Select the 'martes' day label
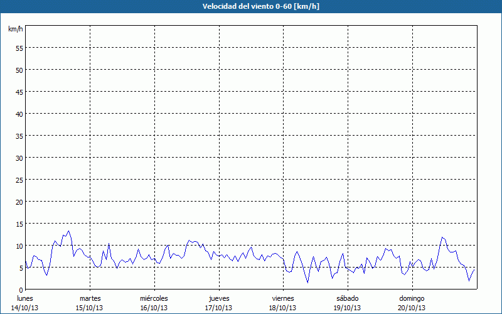 point(90,298)
